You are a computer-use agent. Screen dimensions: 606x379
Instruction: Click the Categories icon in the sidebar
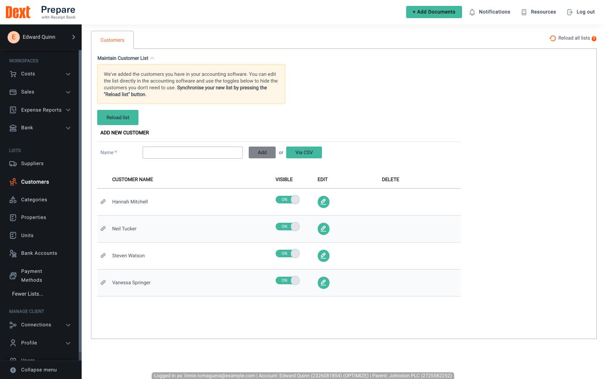point(13,200)
